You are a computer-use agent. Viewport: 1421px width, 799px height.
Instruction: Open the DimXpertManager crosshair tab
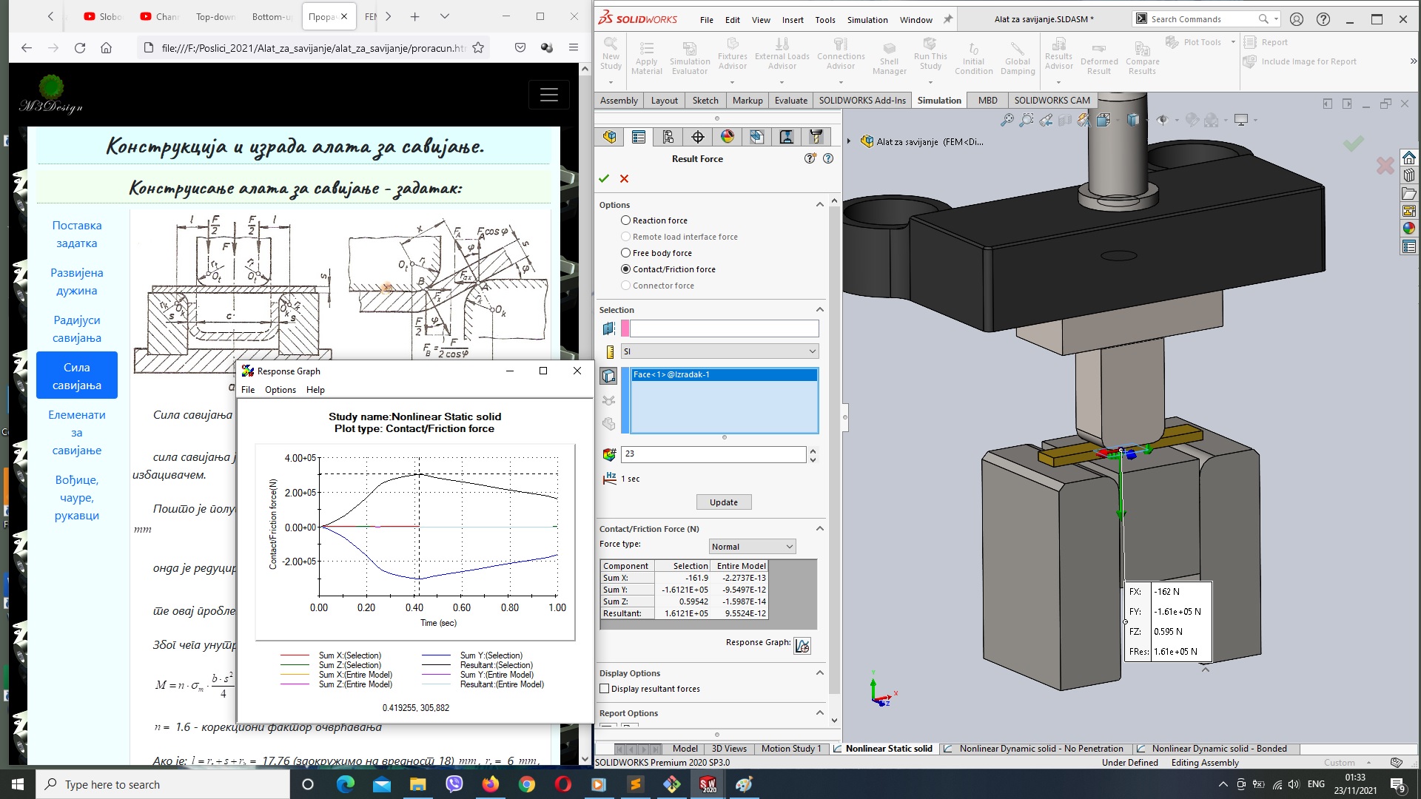698,137
